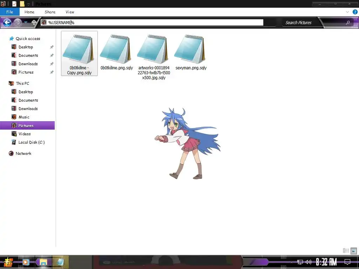Switch to Large icons view layout
Screen dimensions: 359x269
(354, 251)
